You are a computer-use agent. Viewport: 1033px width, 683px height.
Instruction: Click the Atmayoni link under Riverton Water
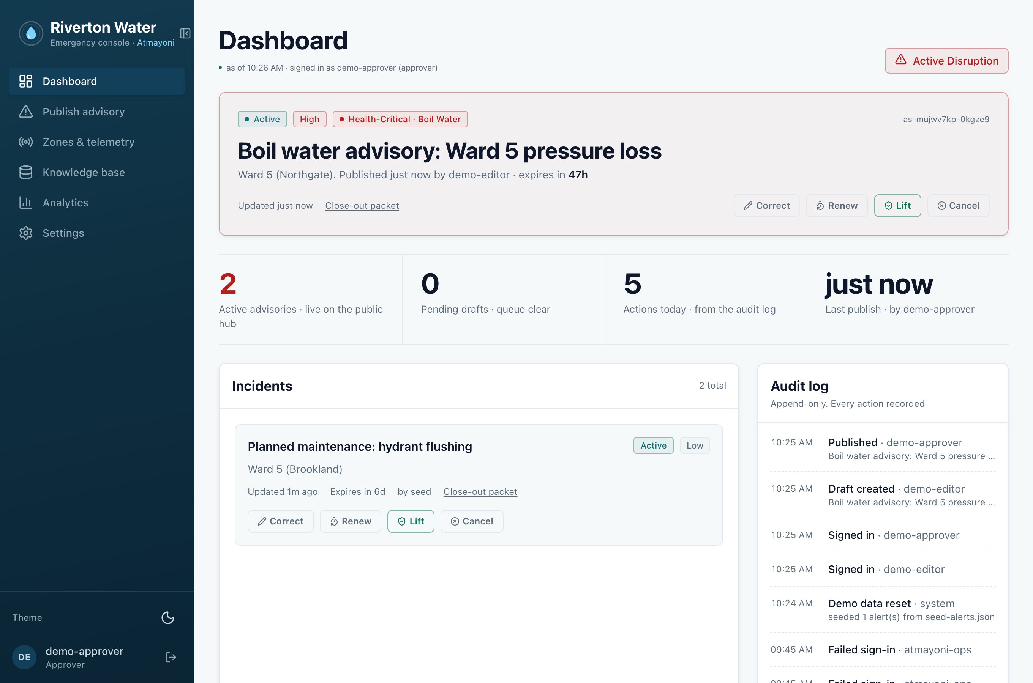pyautogui.click(x=156, y=42)
